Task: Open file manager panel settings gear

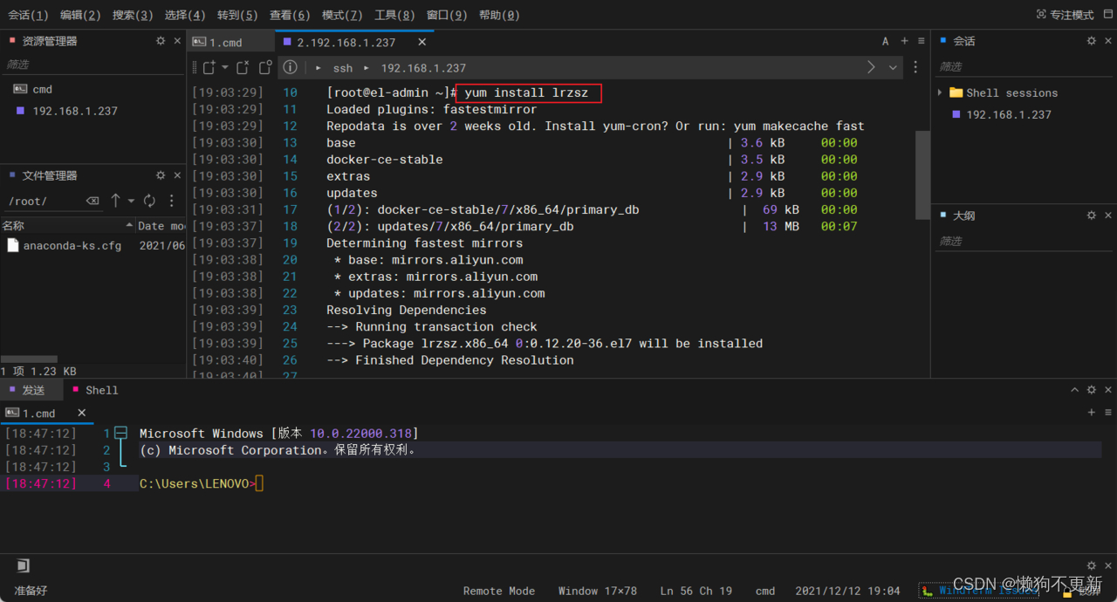Action: (161, 175)
